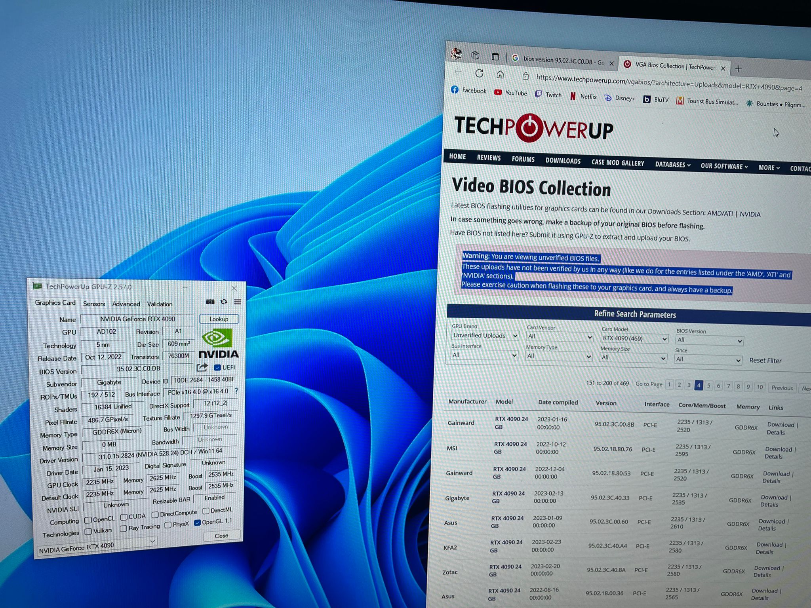Click the Reset Filter link

click(x=765, y=361)
